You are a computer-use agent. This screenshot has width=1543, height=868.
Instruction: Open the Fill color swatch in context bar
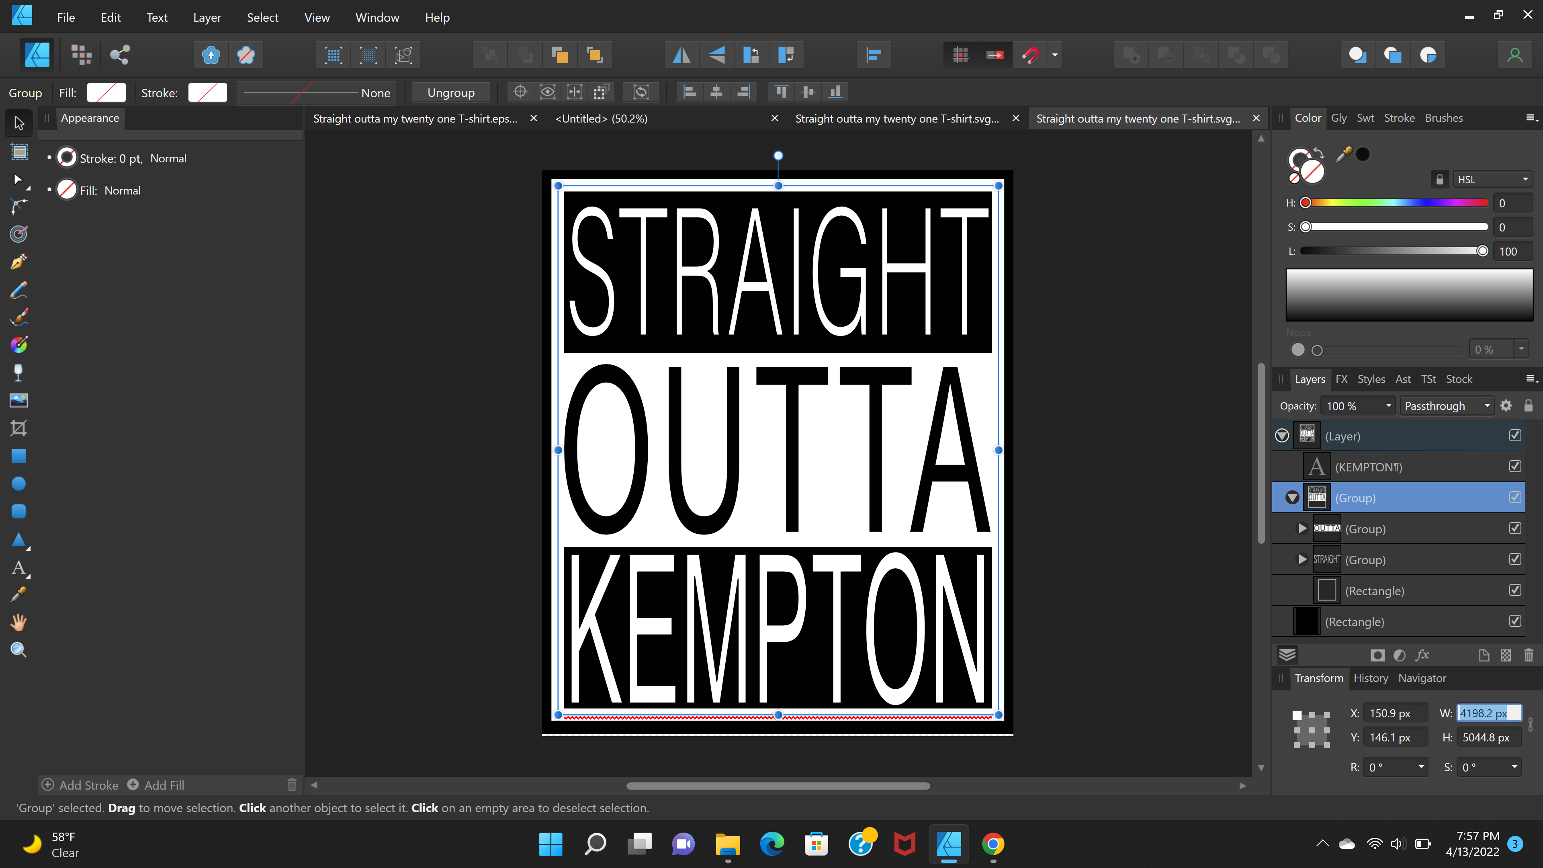point(106,92)
